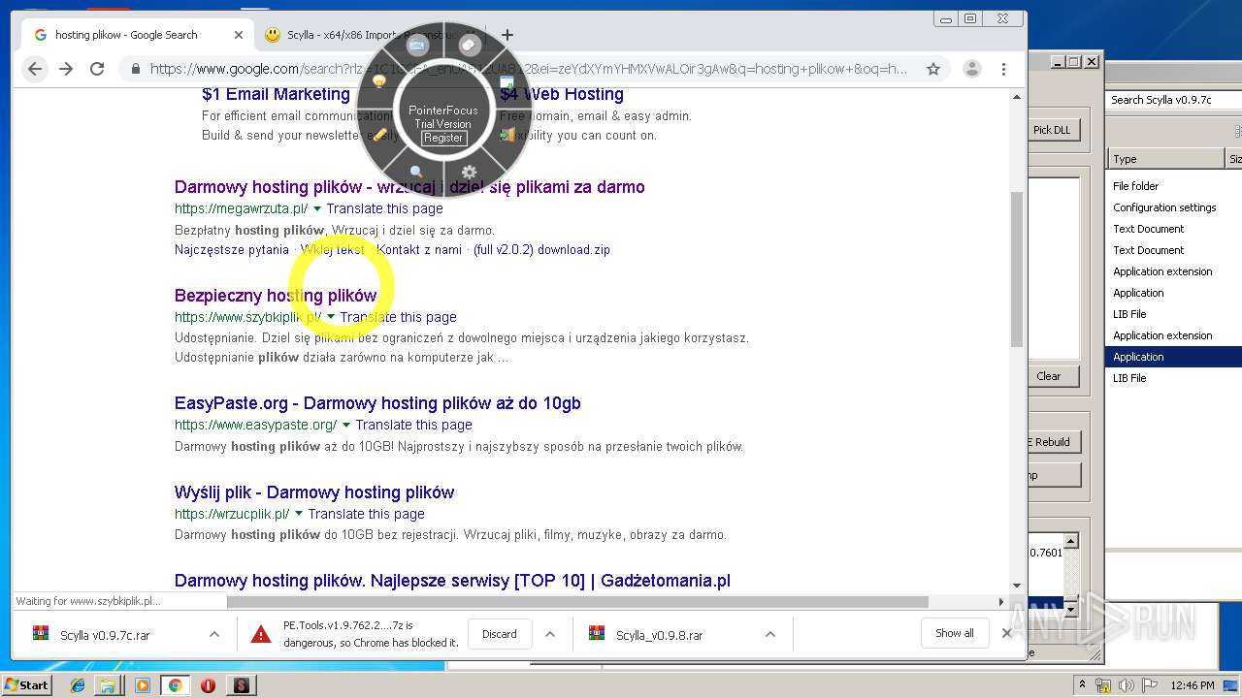Open the Windows Start menu

(x=27, y=684)
